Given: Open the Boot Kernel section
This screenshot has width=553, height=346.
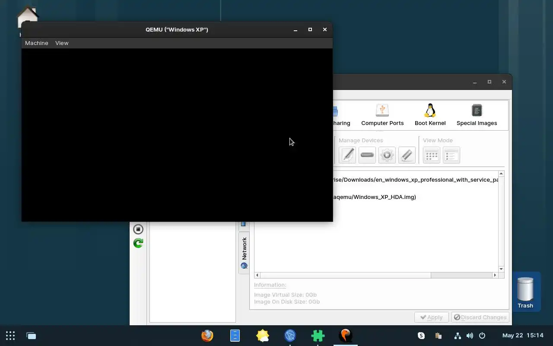Looking at the screenshot, I should [x=430, y=115].
